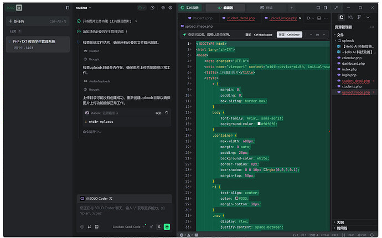Click the 新任务 new task button
Screen dimensions: 382x238
click(x=21, y=21)
